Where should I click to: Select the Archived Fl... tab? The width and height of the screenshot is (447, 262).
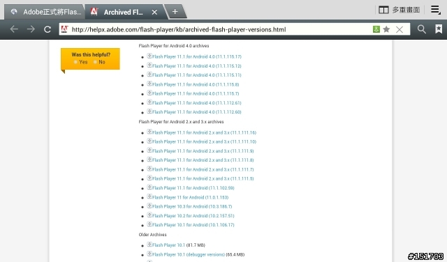123,13
